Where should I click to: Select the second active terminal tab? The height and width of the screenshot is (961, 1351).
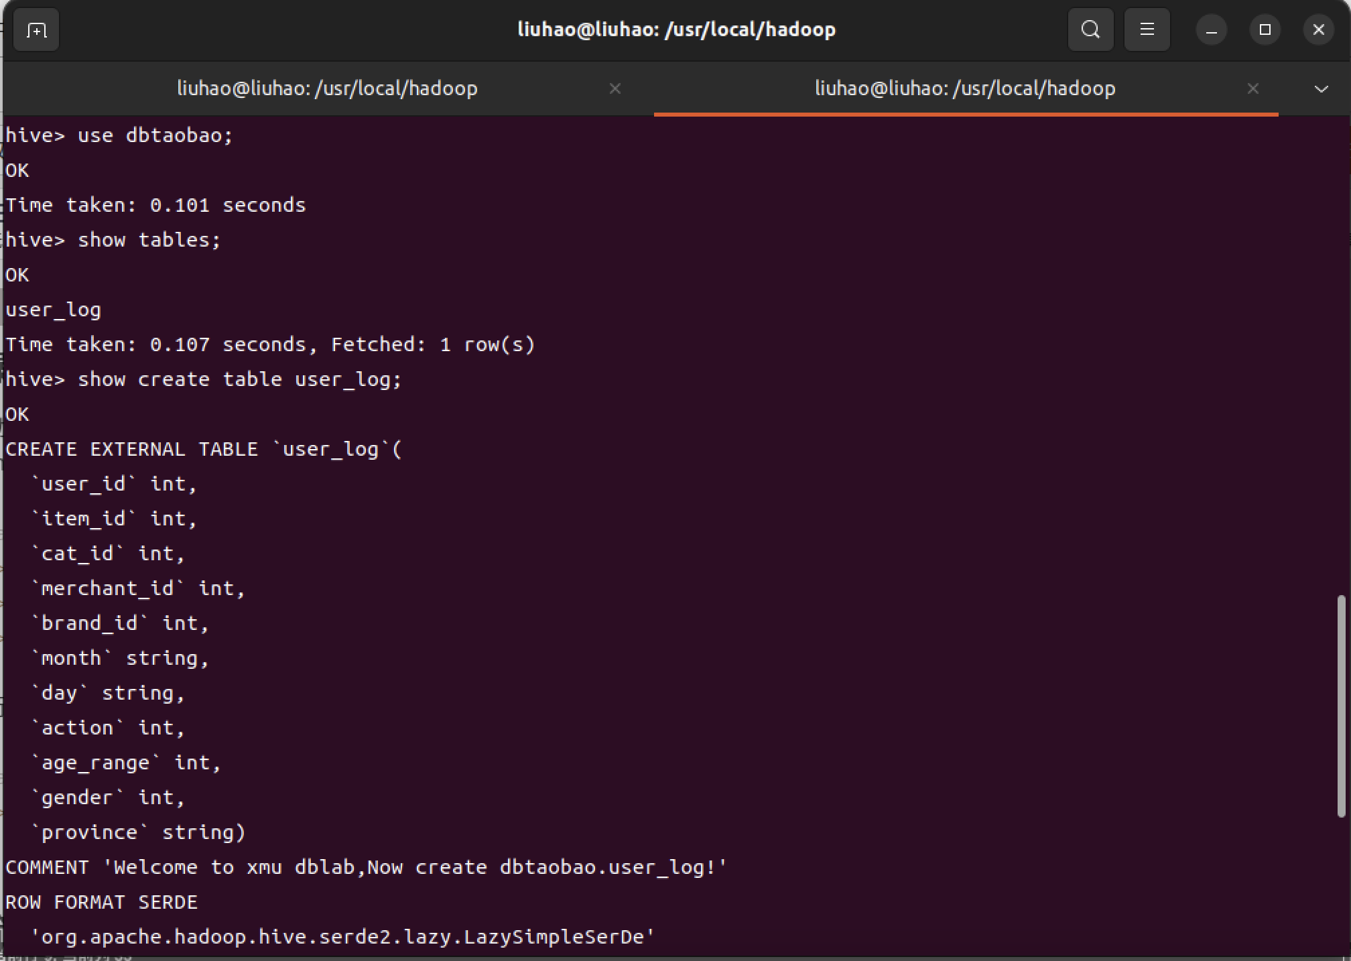(x=966, y=88)
